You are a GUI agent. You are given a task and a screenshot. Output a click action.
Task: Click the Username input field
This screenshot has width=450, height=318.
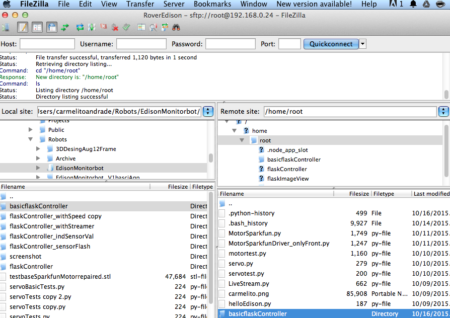tap(141, 44)
